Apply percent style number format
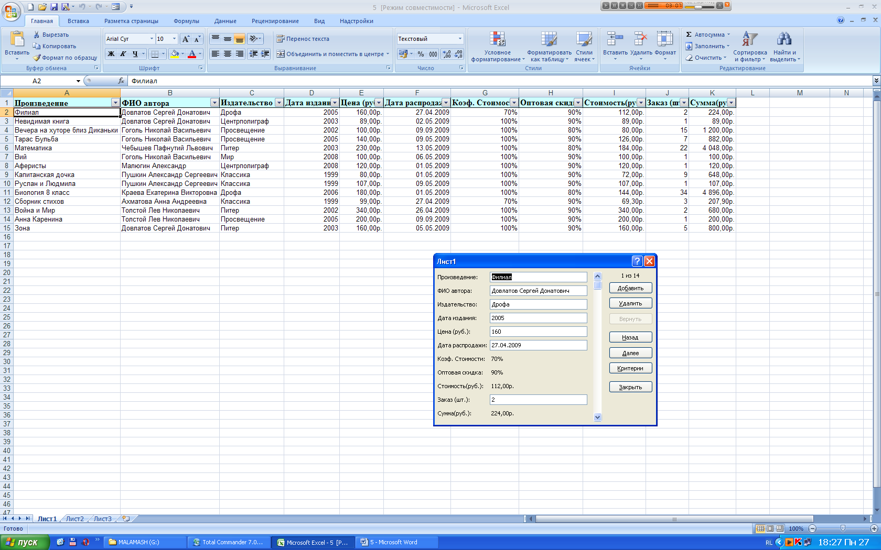 click(421, 54)
